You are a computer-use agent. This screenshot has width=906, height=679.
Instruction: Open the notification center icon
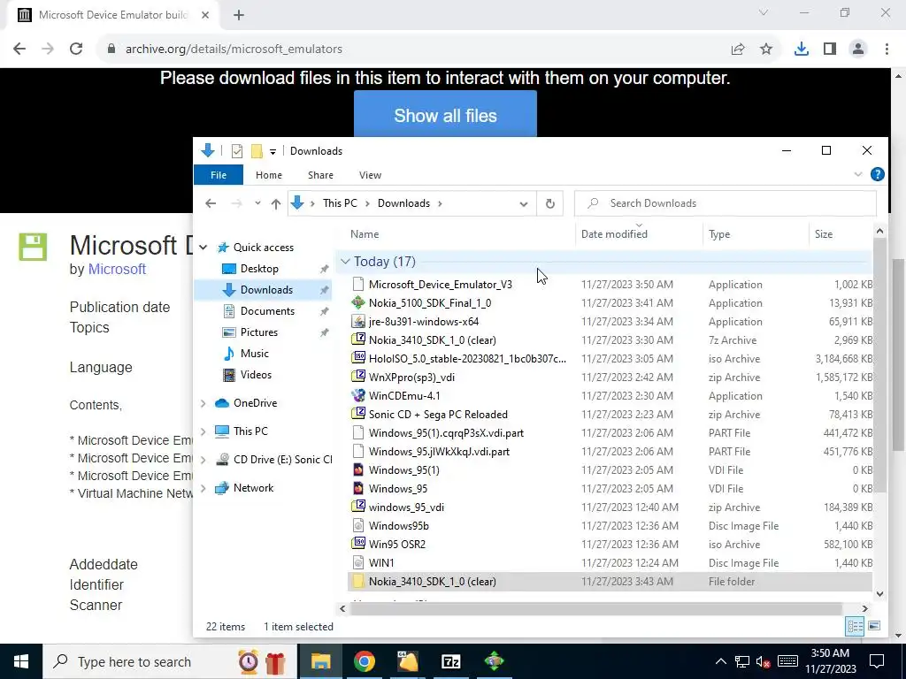click(x=877, y=661)
